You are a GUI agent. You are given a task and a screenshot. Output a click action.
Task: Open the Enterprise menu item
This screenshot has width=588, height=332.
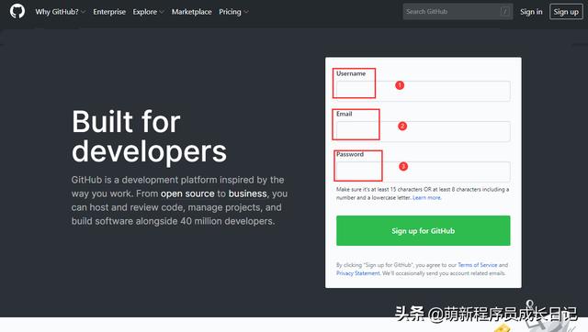pyautogui.click(x=109, y=12)
